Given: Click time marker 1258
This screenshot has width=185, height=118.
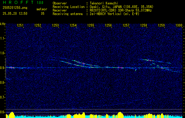Looking at the screenshot, I should [x=144, y=25].
